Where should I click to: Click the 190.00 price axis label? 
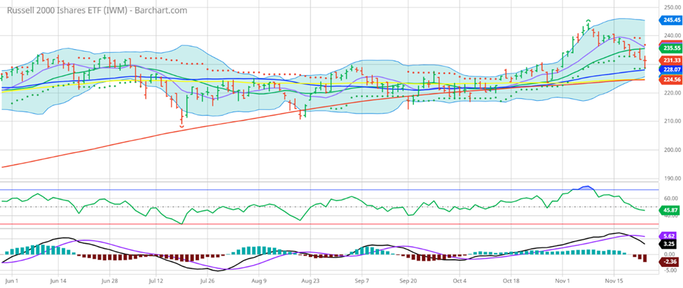[x=672, y=178]
